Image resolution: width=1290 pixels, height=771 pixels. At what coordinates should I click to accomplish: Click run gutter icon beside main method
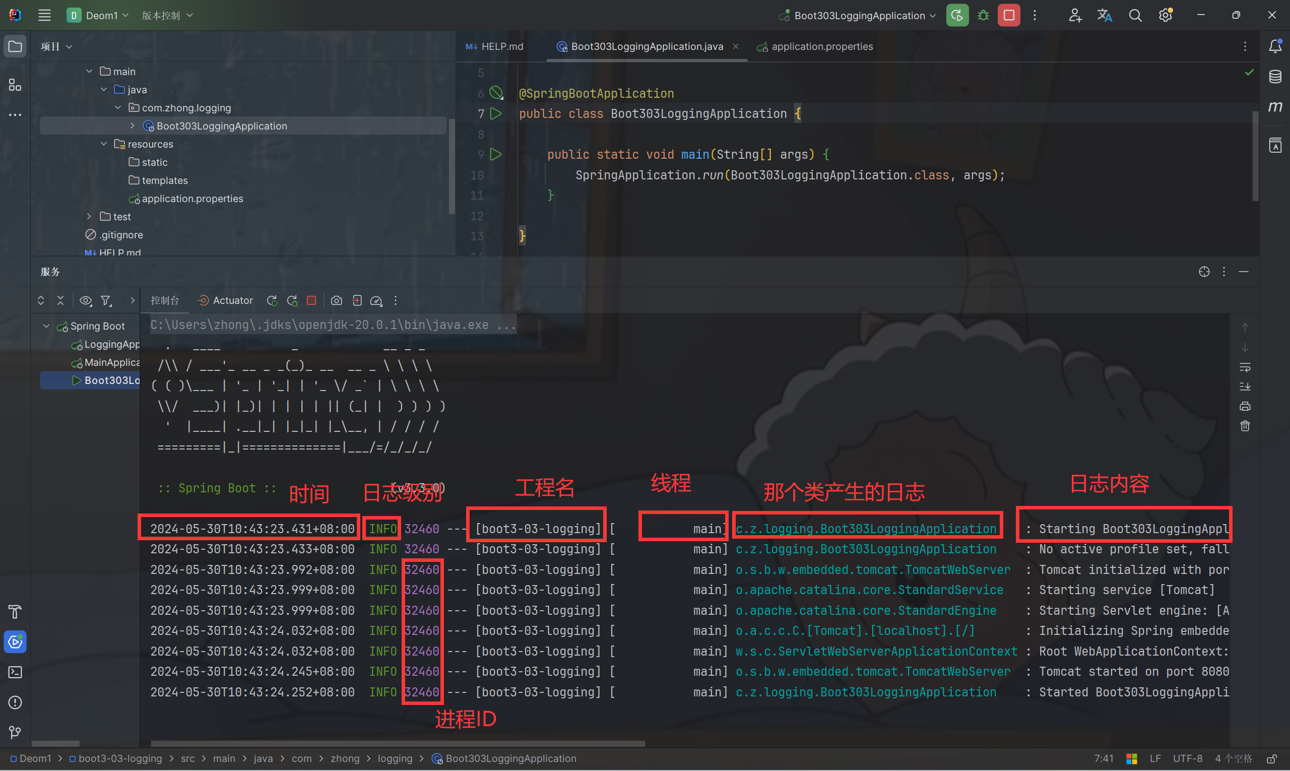click(x=496, y=154)
